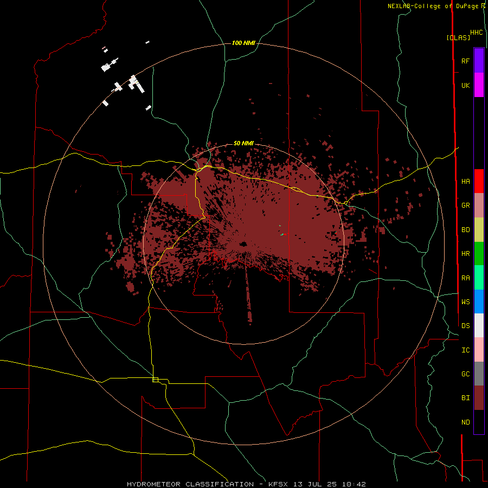
Task: Click the 100 NMI range ring label
Action: point(243,43)
